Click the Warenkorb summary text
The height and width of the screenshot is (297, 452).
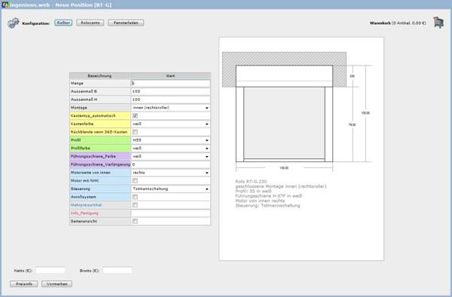tap(398, 23)
